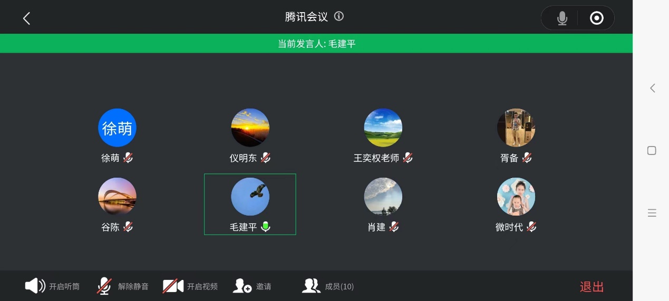
Task: Collapse side panel with right-edge chevron
Action: [652, 88]
